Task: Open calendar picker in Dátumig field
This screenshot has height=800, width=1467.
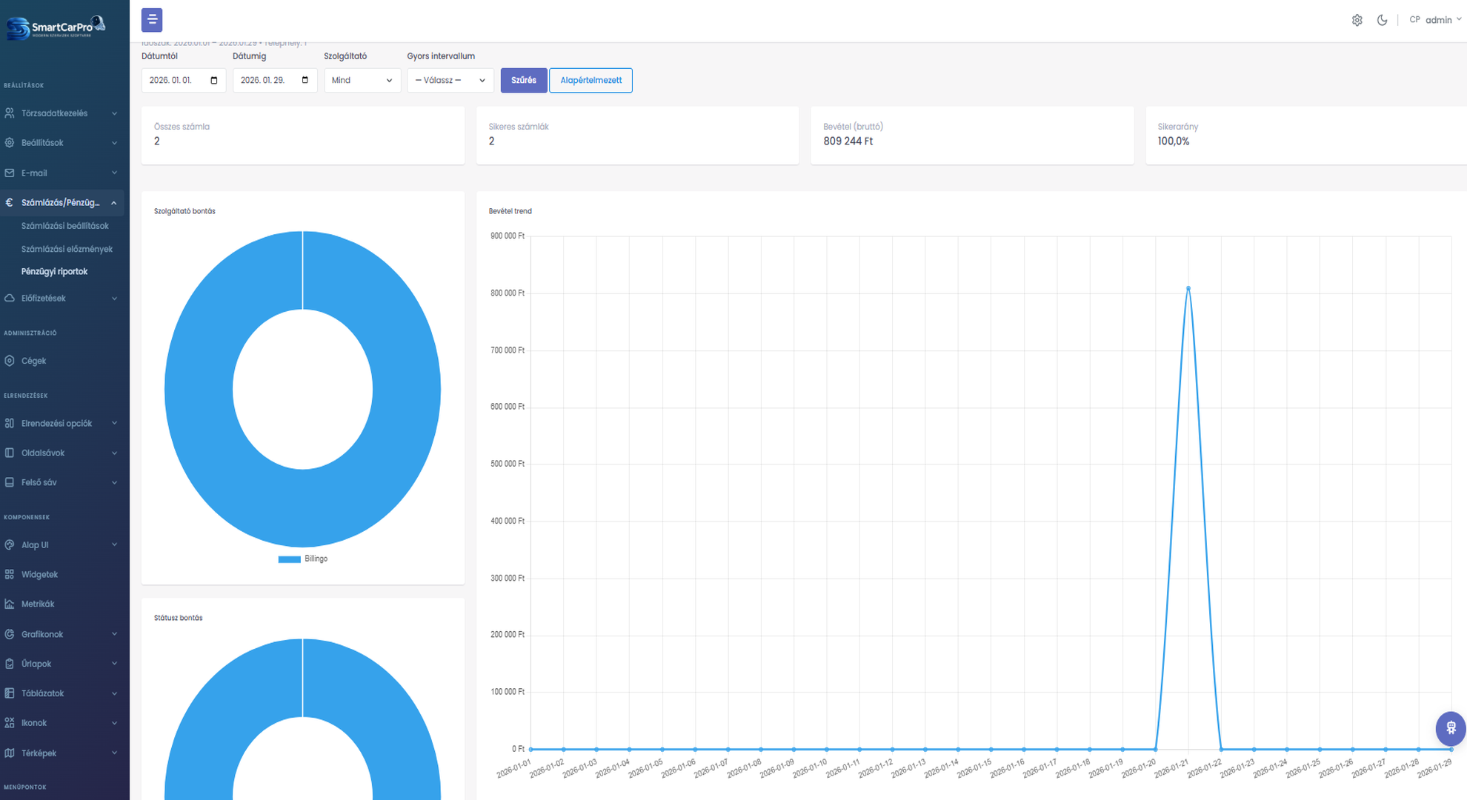Action: [305, 80]
